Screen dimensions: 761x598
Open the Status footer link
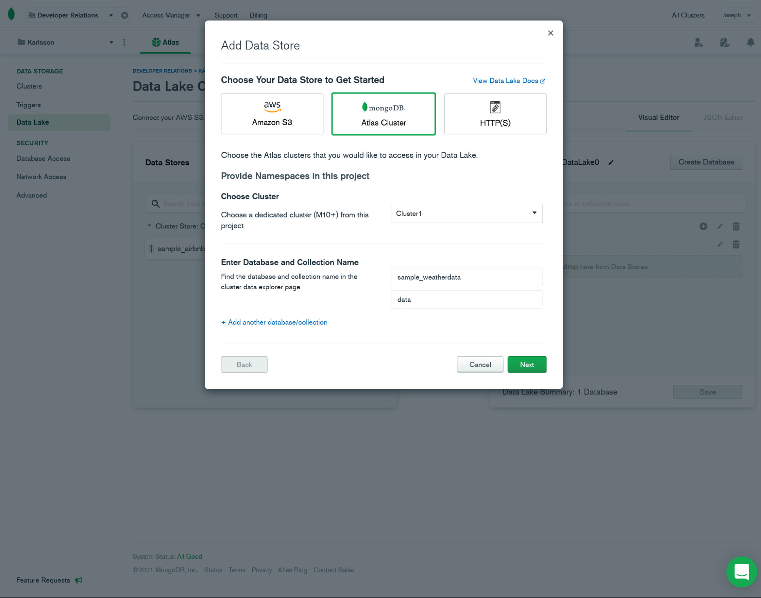click(213, 570)
